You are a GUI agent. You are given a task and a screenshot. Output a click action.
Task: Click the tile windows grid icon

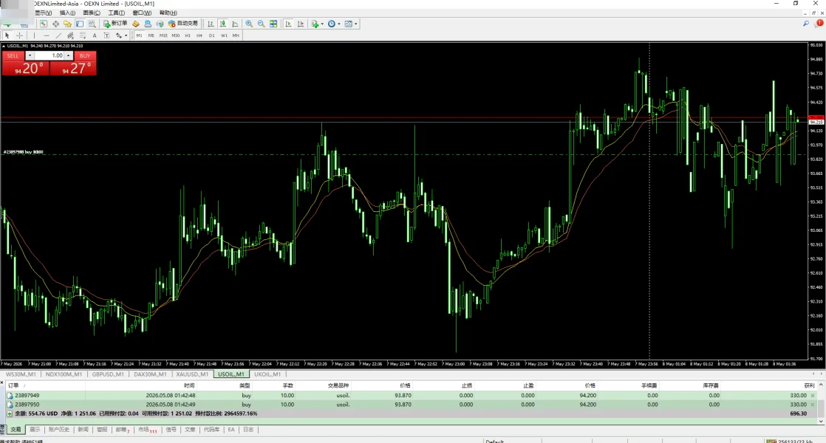(273, 24)
